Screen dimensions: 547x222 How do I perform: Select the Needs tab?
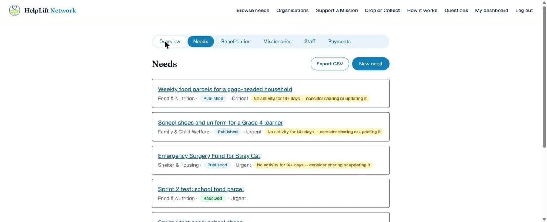click(x=201, y=42)
